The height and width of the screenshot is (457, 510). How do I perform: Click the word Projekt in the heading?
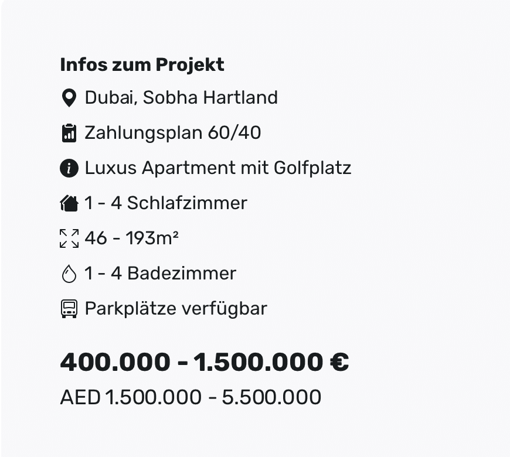click(190, 64)
